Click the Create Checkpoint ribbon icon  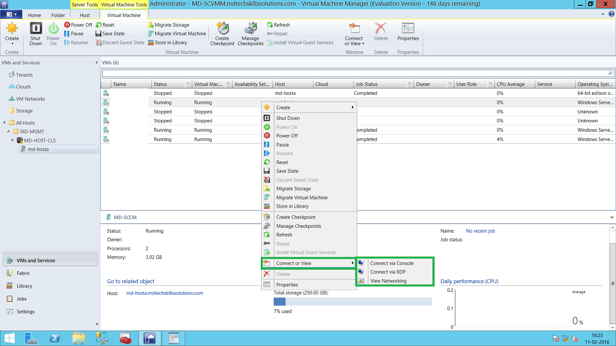coord(222,33)
